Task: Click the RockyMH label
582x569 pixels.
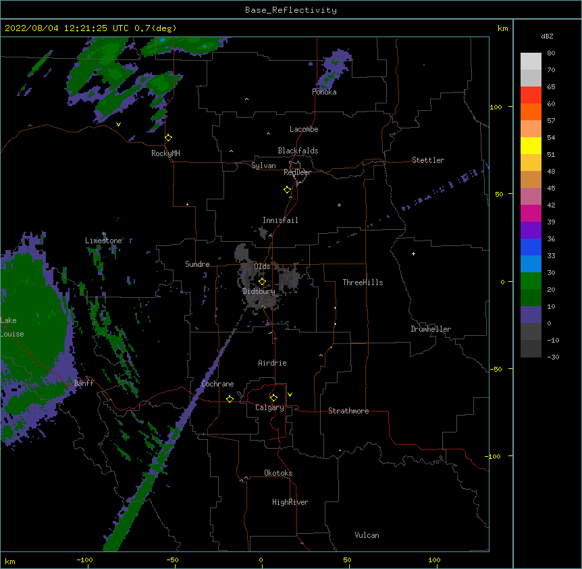Action: click(x=165, y=153)
